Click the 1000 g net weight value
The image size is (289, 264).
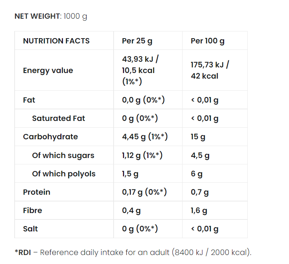click(x=75, y=16)
